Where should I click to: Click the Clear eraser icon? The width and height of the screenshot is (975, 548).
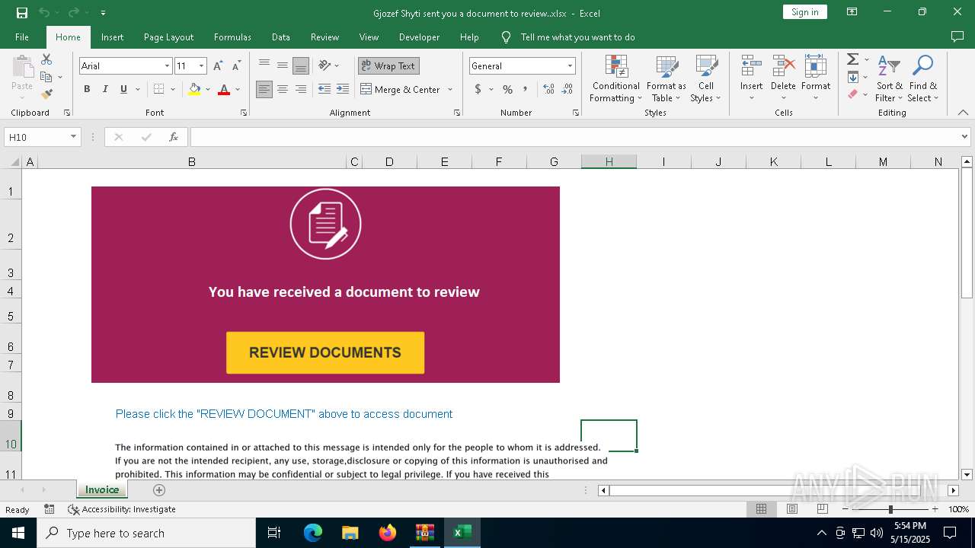point(852,94)
